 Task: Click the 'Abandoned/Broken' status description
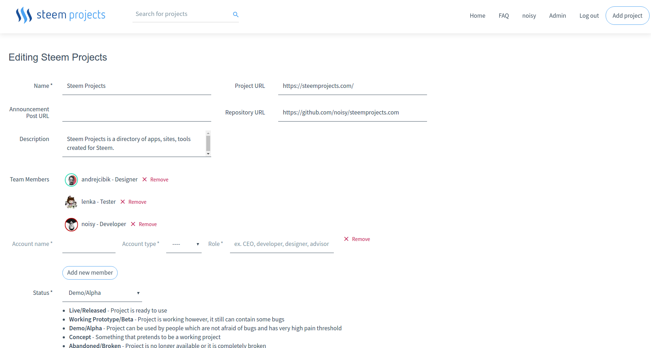167,346
